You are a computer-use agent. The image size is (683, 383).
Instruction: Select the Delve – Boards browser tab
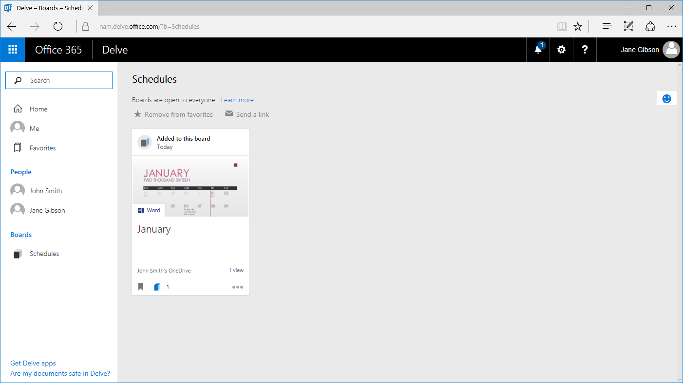[49, 8]
